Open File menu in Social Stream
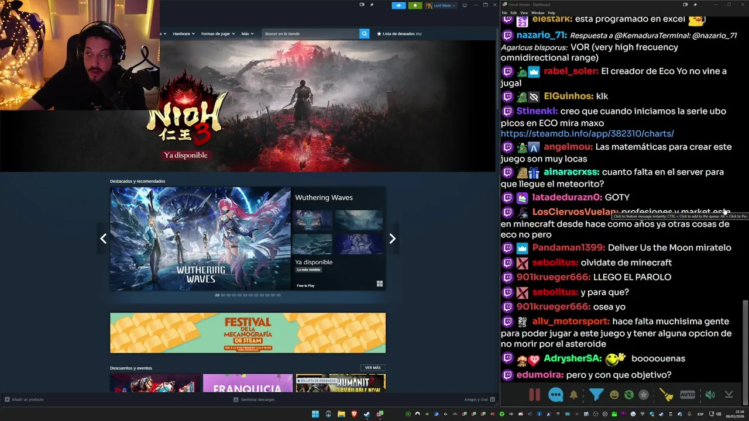 point(505,12)
